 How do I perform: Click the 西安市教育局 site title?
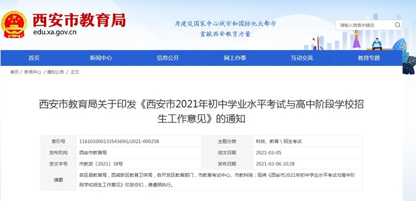pos(79,20)
